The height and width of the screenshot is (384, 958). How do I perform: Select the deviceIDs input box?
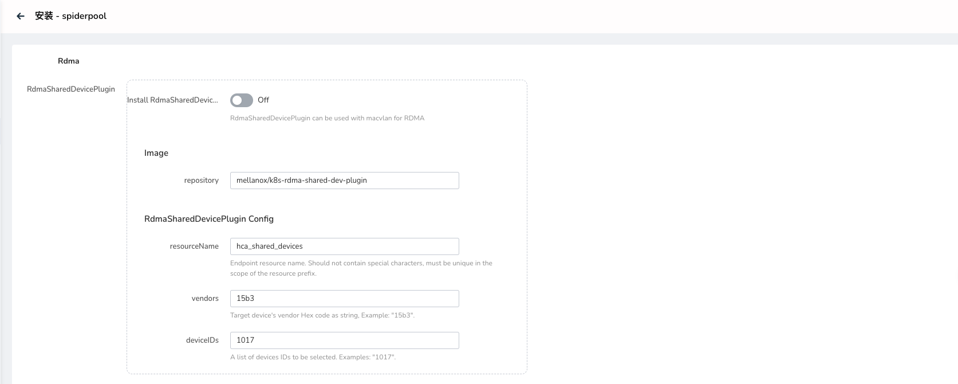pos(344,340)
